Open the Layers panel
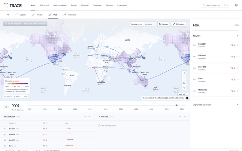The image size is (242, 151). [163, 24]
